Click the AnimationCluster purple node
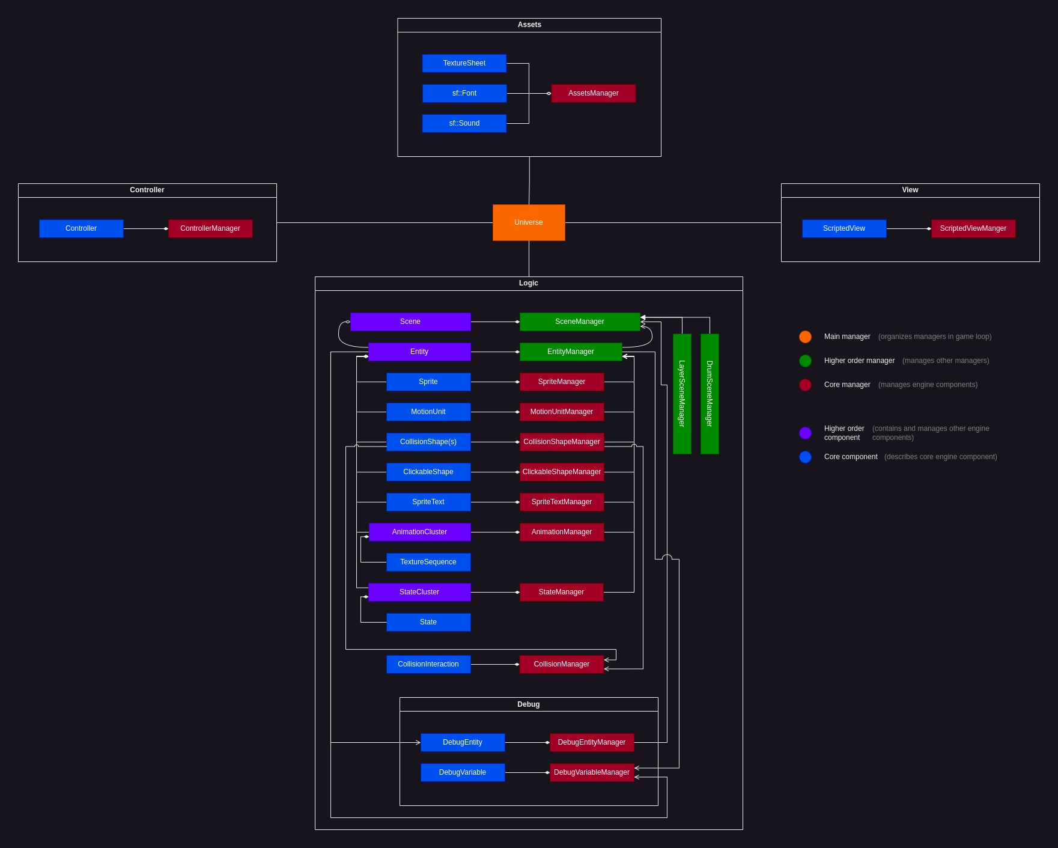Image resolution: width=1058 pixels, height=848 pixels. tap(419, 532)
